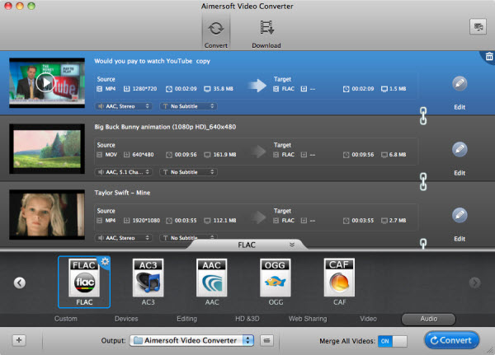495x355 pixels.
Task: Select the OGG format icon
Action: 276,278
